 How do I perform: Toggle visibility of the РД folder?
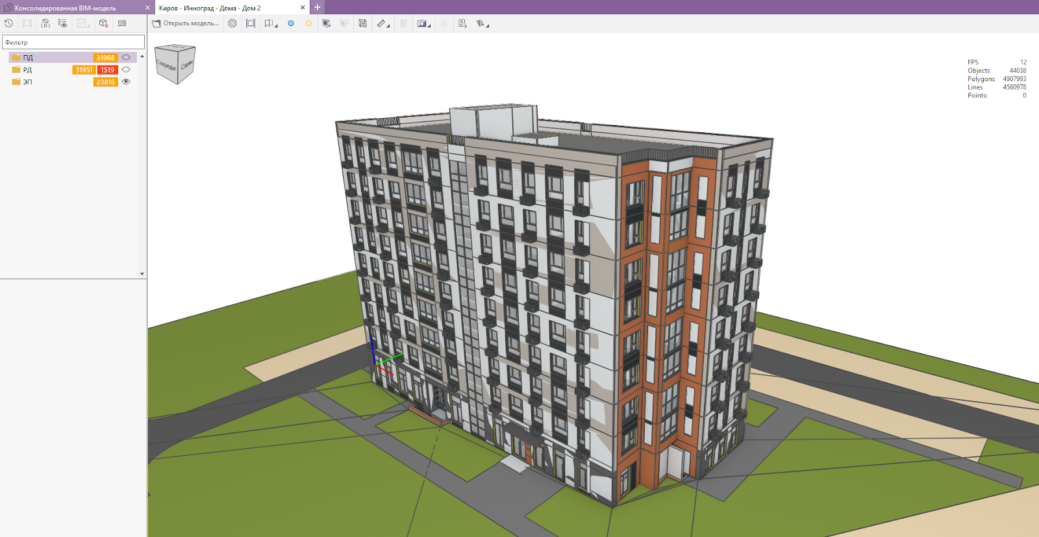point(126,69)
